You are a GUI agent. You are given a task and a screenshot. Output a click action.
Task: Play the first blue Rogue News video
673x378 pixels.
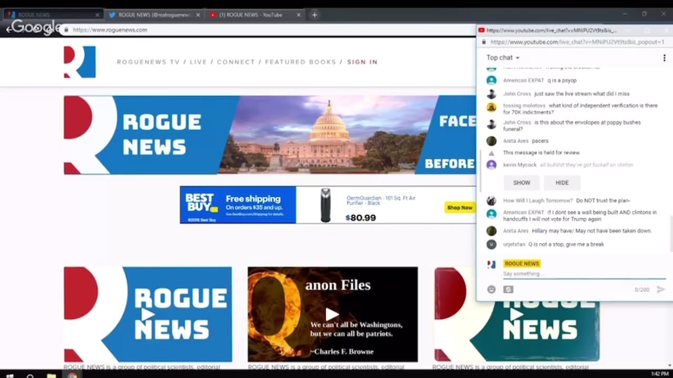click(148, 314)
